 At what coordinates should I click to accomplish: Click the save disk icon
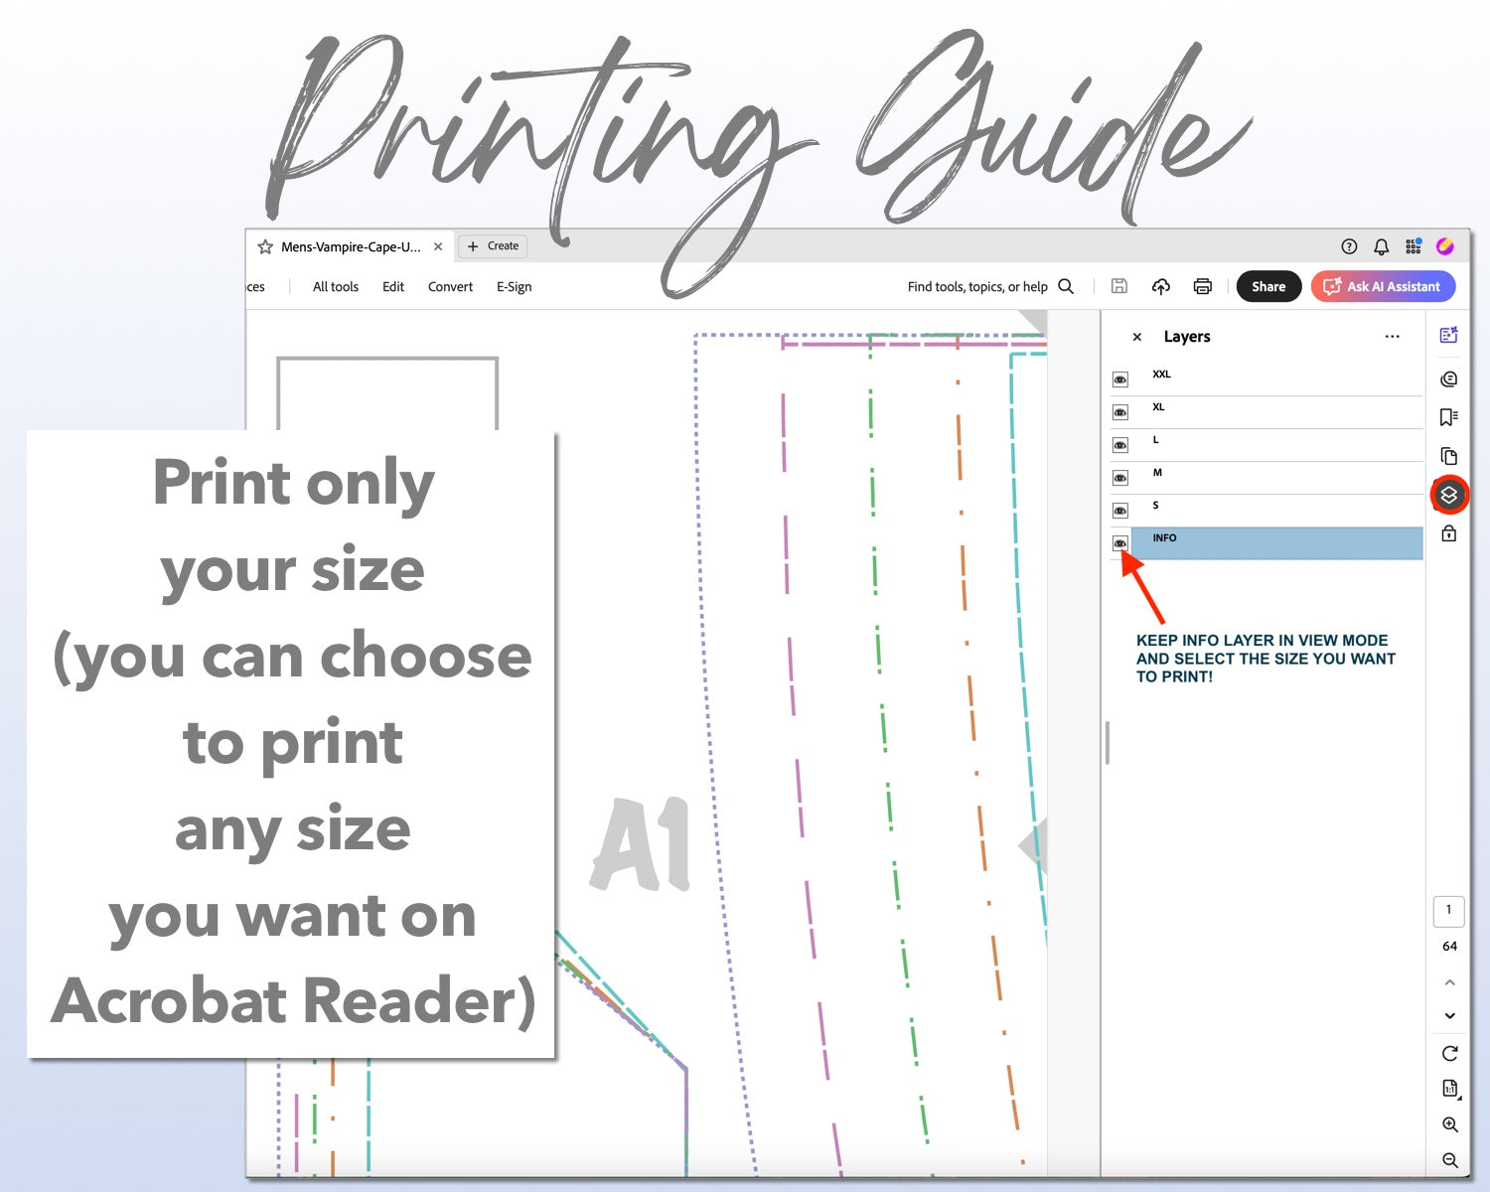click(x=1118, y=287)
